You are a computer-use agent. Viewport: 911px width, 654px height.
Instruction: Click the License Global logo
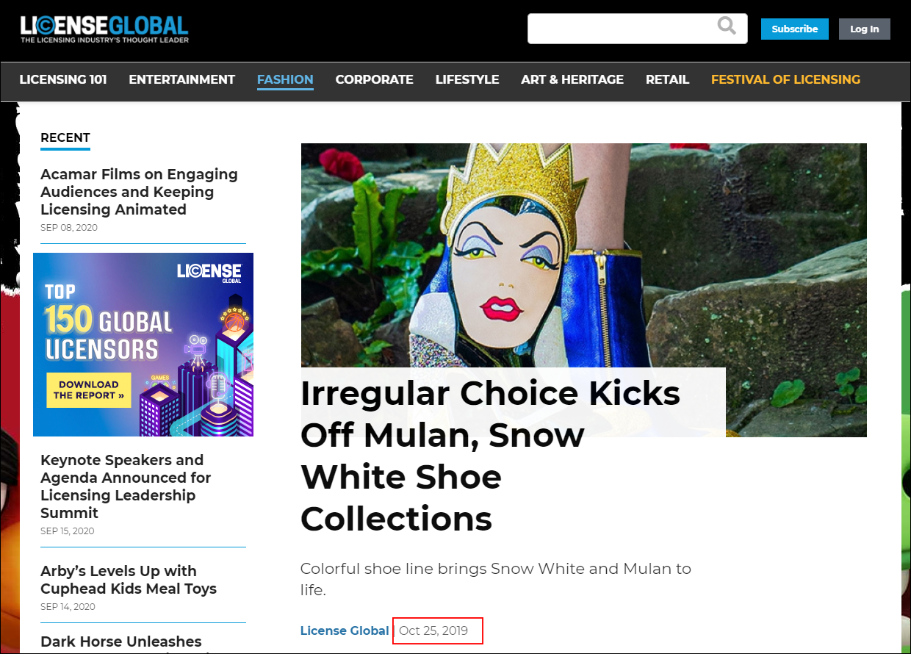click(104, 29)
